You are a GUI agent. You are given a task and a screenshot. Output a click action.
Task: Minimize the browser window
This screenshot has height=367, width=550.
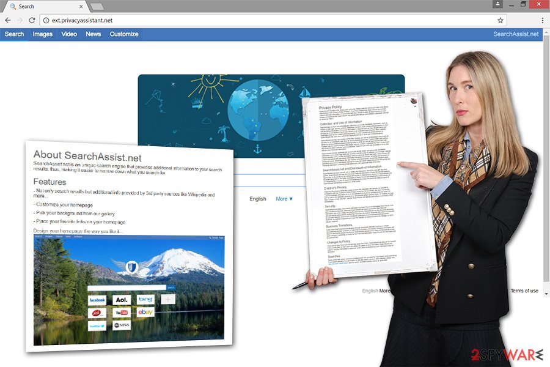(x=512, y=4)
